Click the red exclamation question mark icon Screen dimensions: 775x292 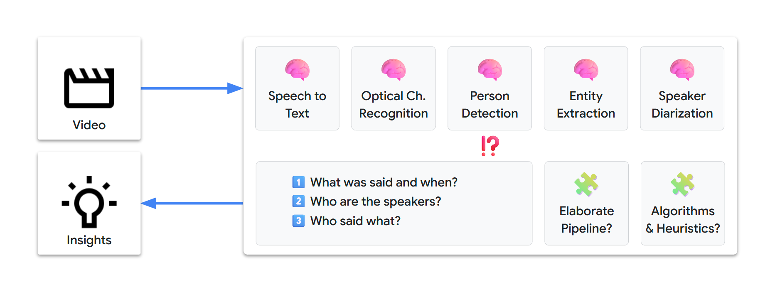coord(490,146)
